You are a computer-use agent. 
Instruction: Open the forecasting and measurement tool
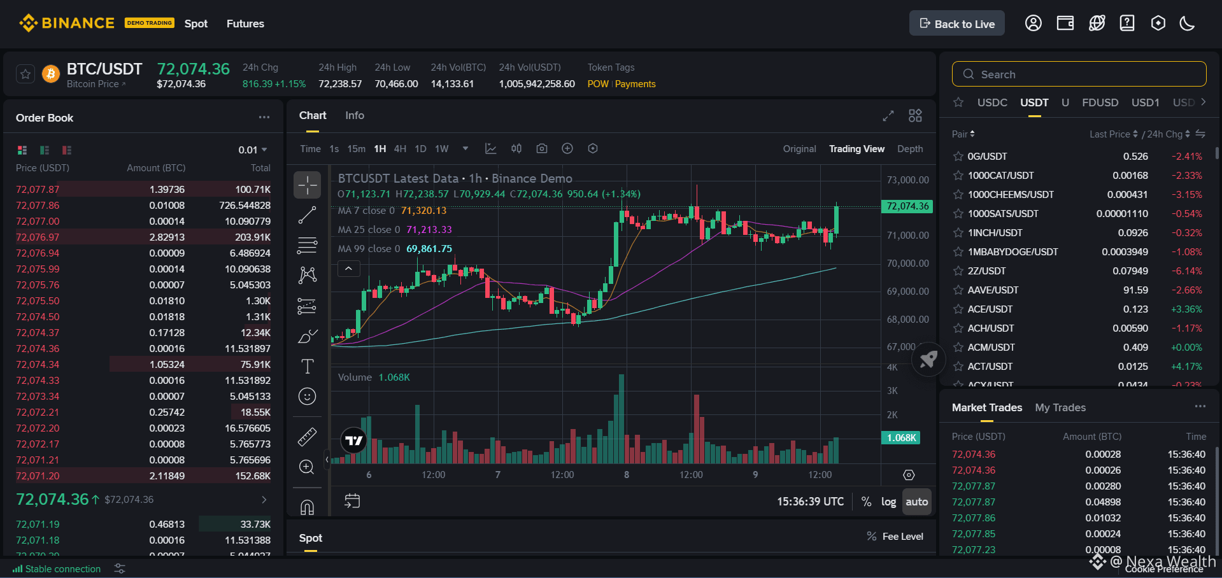pyautogui.click(x=307, y=306)
